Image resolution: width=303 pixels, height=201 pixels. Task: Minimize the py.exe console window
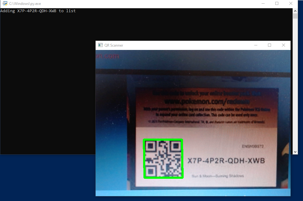tap(262, 3)
